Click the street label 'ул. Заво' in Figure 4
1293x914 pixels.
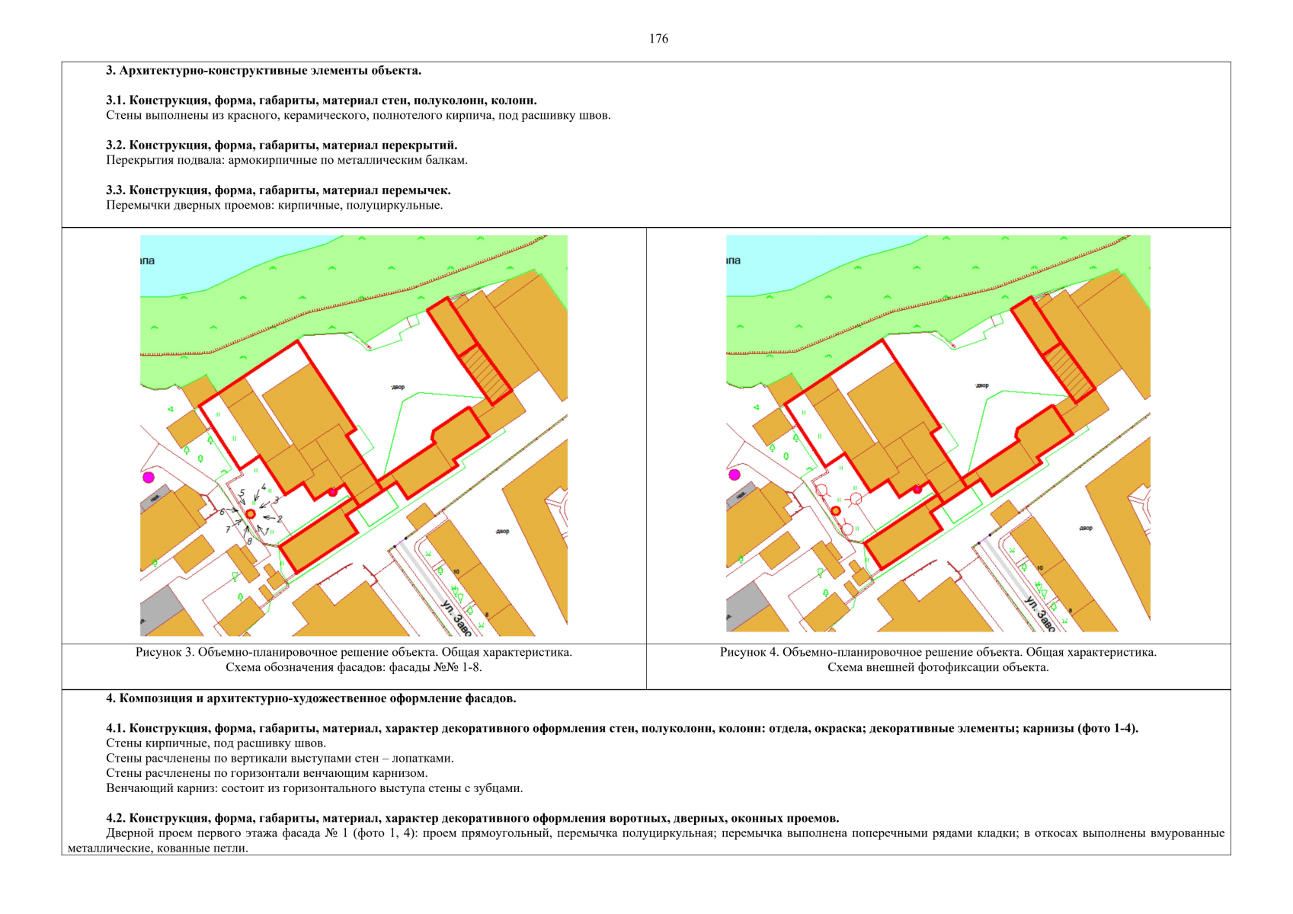pos(1039,614)
